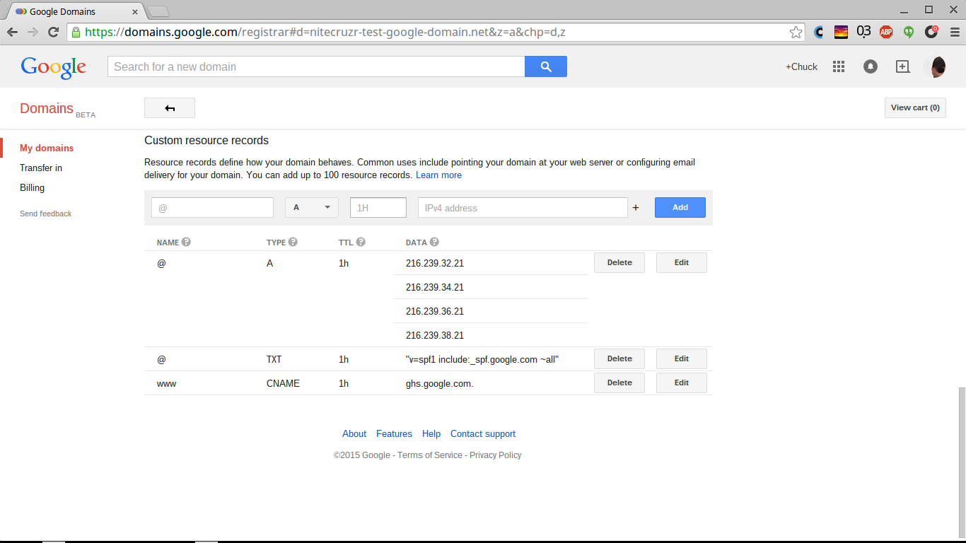Click the secure padlock icon in address bar
The image size is (966, 543).
click(76, 32)
